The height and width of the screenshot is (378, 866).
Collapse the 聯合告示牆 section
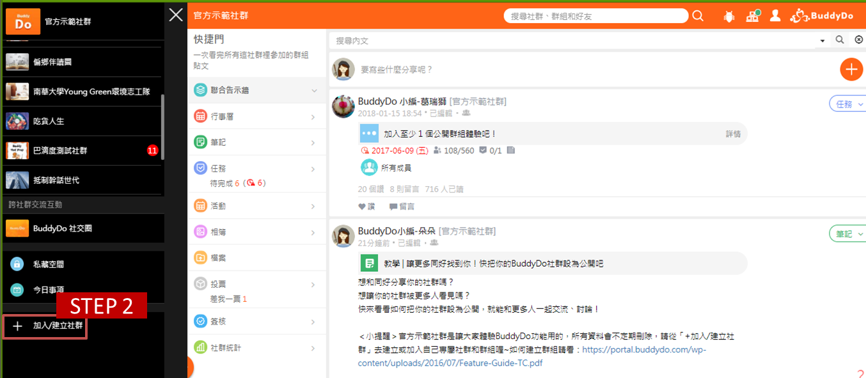[313, 90]
